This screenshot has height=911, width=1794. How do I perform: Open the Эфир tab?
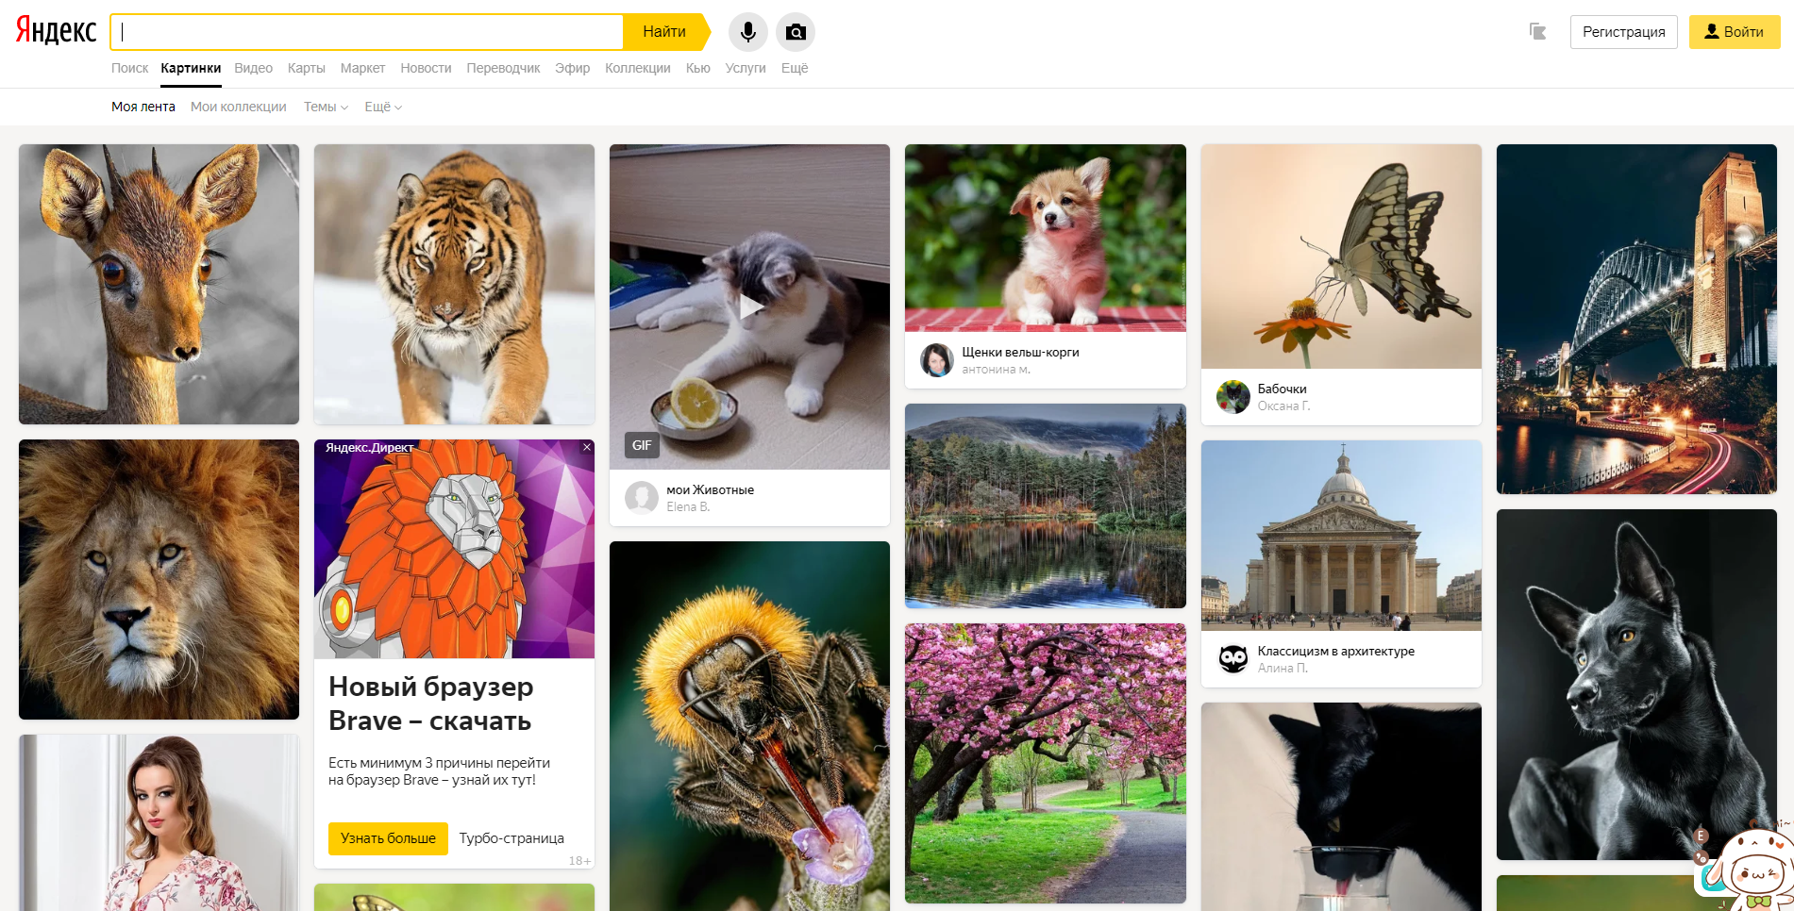click(x=572, y=68)
